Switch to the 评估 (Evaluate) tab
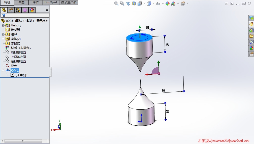This screenshot has width=254, height=144. pyautogui.click(x=36, y=2)
